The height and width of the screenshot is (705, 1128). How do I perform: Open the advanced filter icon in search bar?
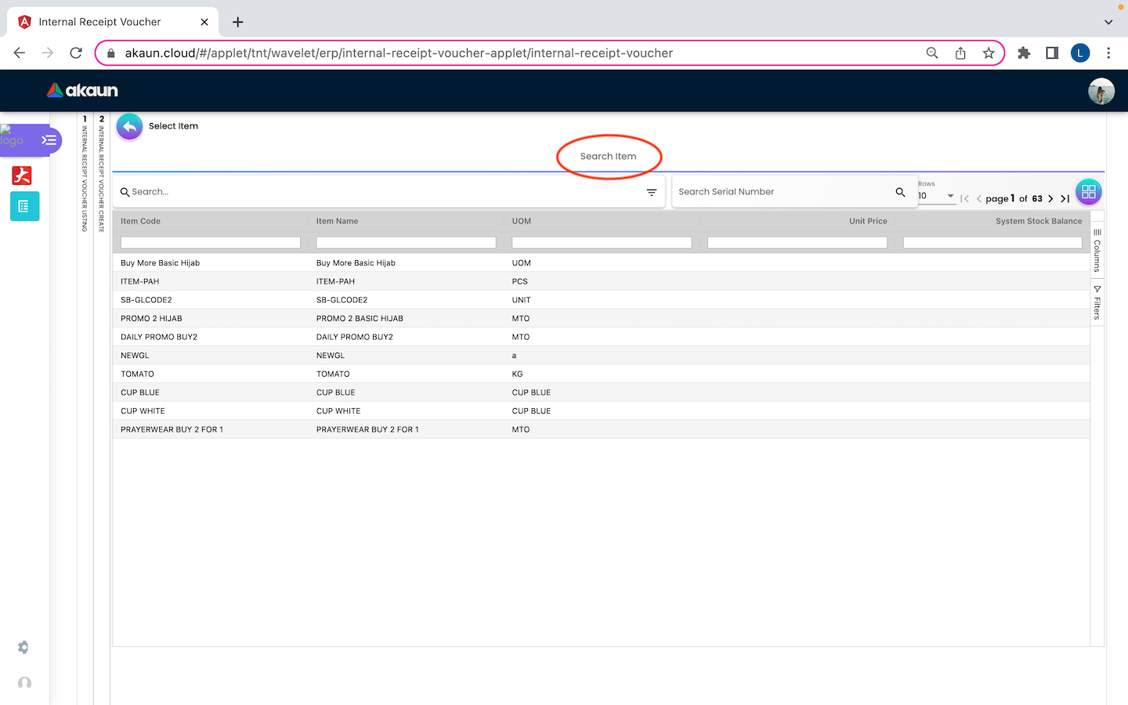pyautogui.click(x=651, y=192)
